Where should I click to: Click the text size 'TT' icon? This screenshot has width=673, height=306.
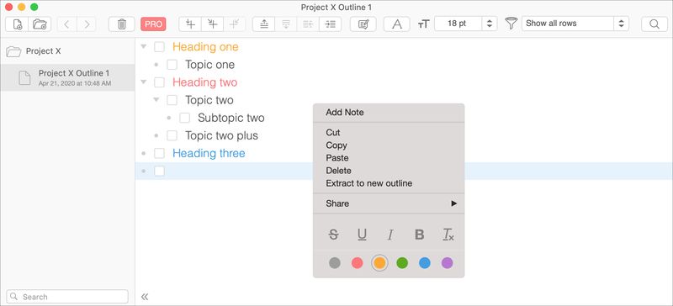pyautogui.click(x=424, y=24)
